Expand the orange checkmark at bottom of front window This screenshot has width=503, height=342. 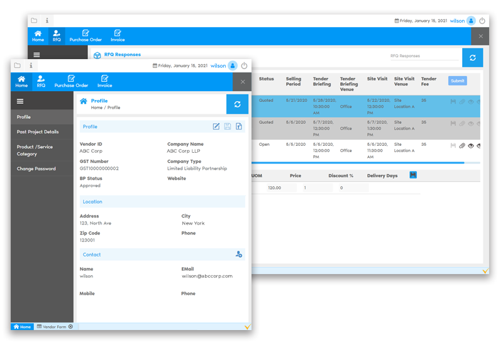pyautogui.click(x=247, y=327)
